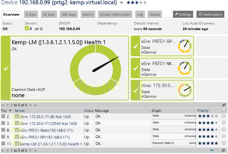Toggle select-all checkbox in table header

pos(224,110)
